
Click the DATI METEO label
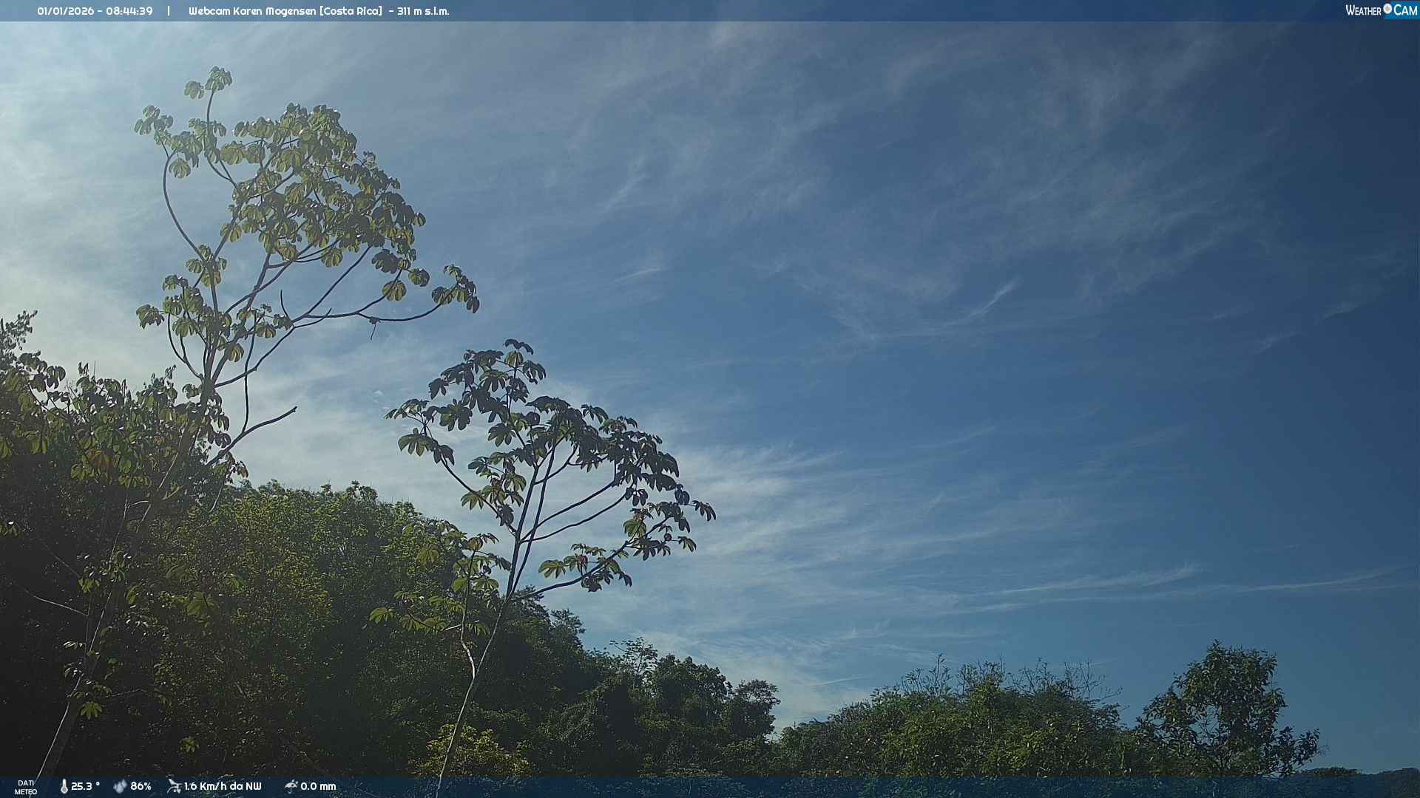(26, 787)
